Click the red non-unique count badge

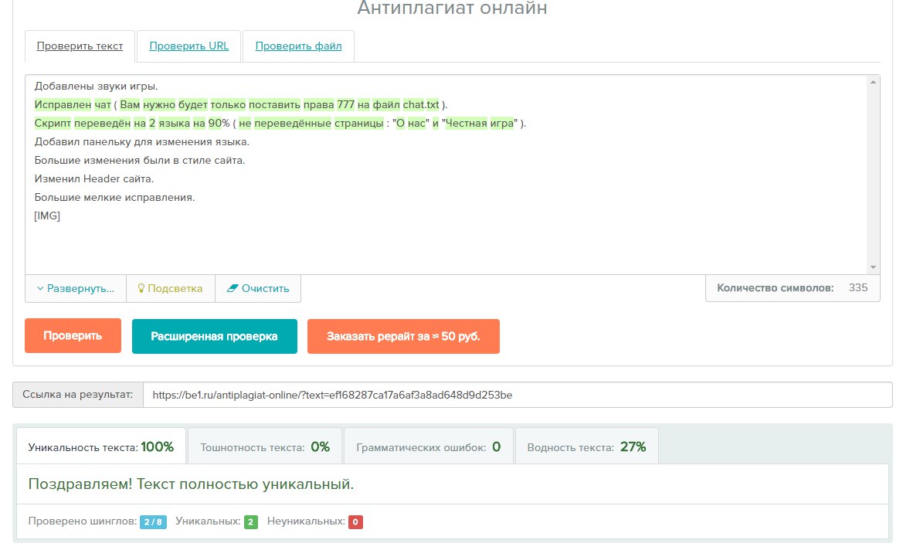(355, 522)
